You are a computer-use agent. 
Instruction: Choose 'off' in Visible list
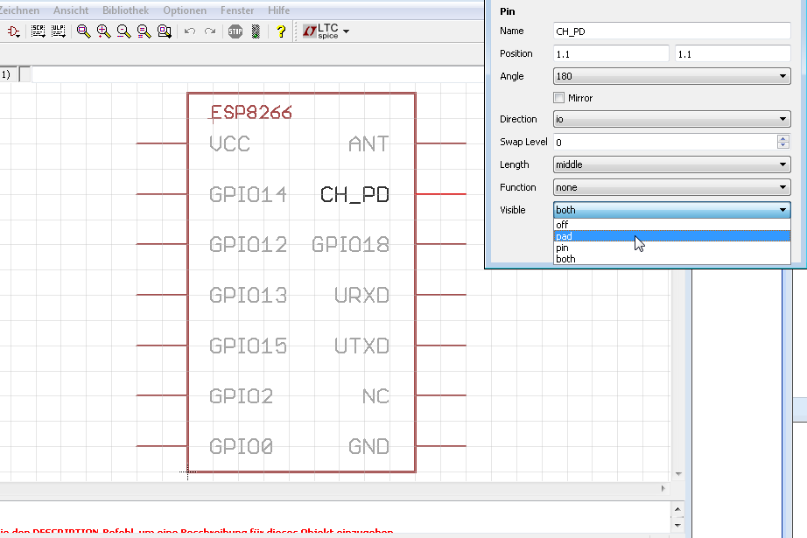pyautogui.click(x=671, y=225)
